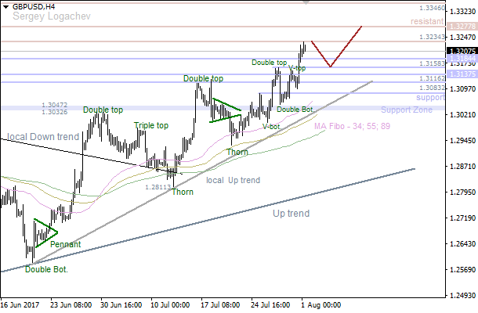The height and width of the screenshot is (313, 478).
Task: Open the GBPUSD,H4 chart dropdown arrow
Action: pos(5,6)
